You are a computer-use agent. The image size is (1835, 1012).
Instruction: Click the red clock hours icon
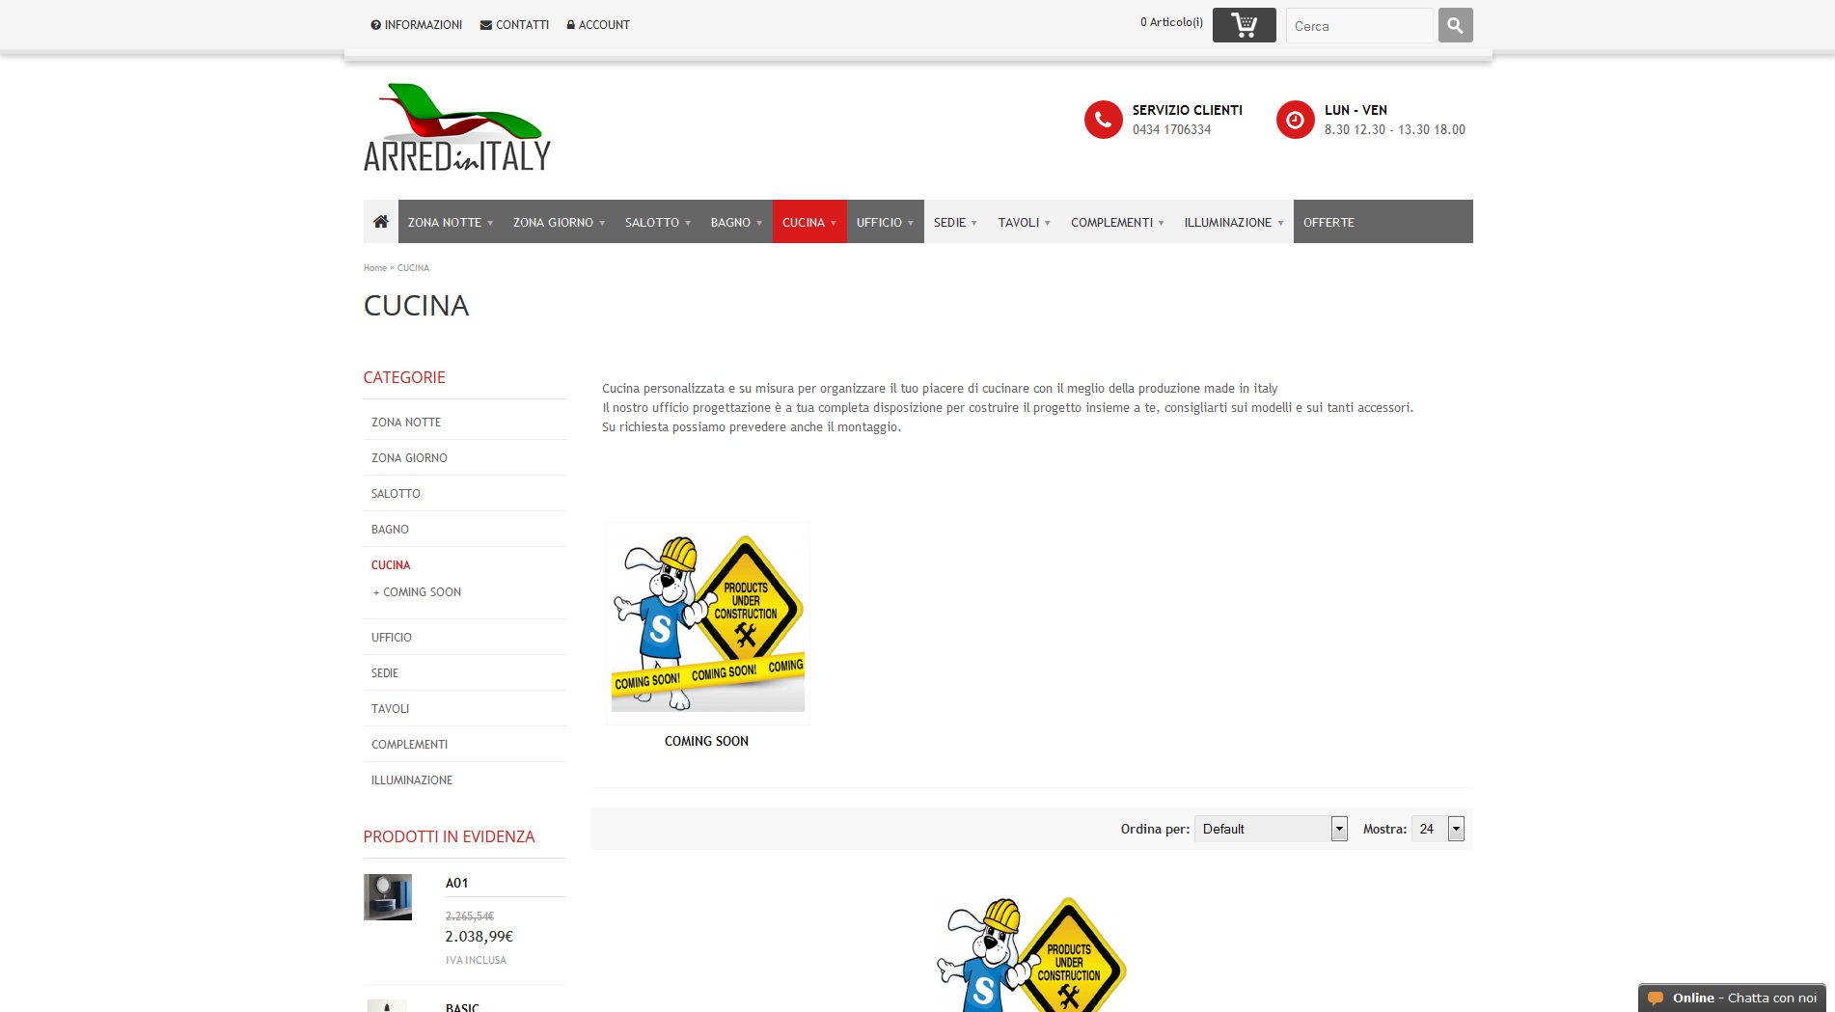click(x=1296, y=120)
